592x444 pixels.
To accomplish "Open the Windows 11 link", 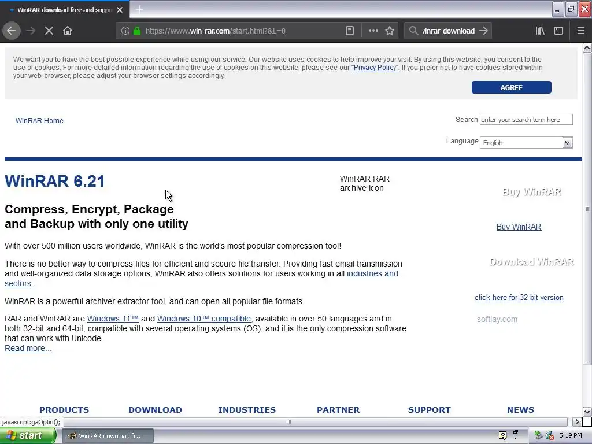I will click(x=113, y=319).
